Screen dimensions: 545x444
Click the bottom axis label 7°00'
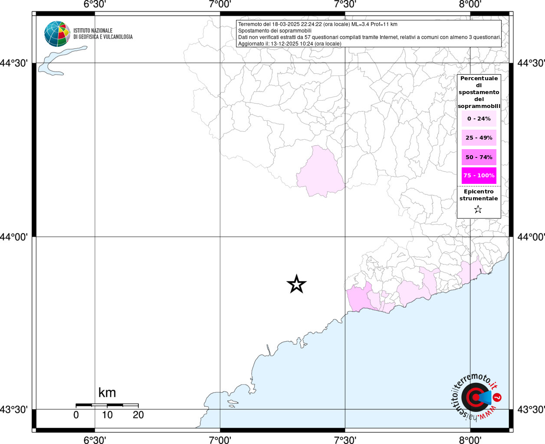pos(220,440)
